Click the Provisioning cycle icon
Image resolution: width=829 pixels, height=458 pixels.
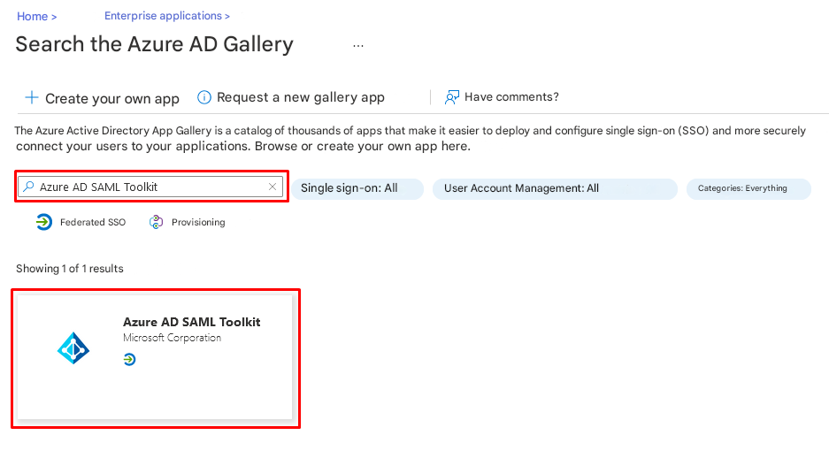[x=156, y=222]
